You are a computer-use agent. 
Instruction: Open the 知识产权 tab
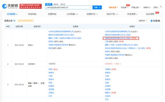coord(112,14)
